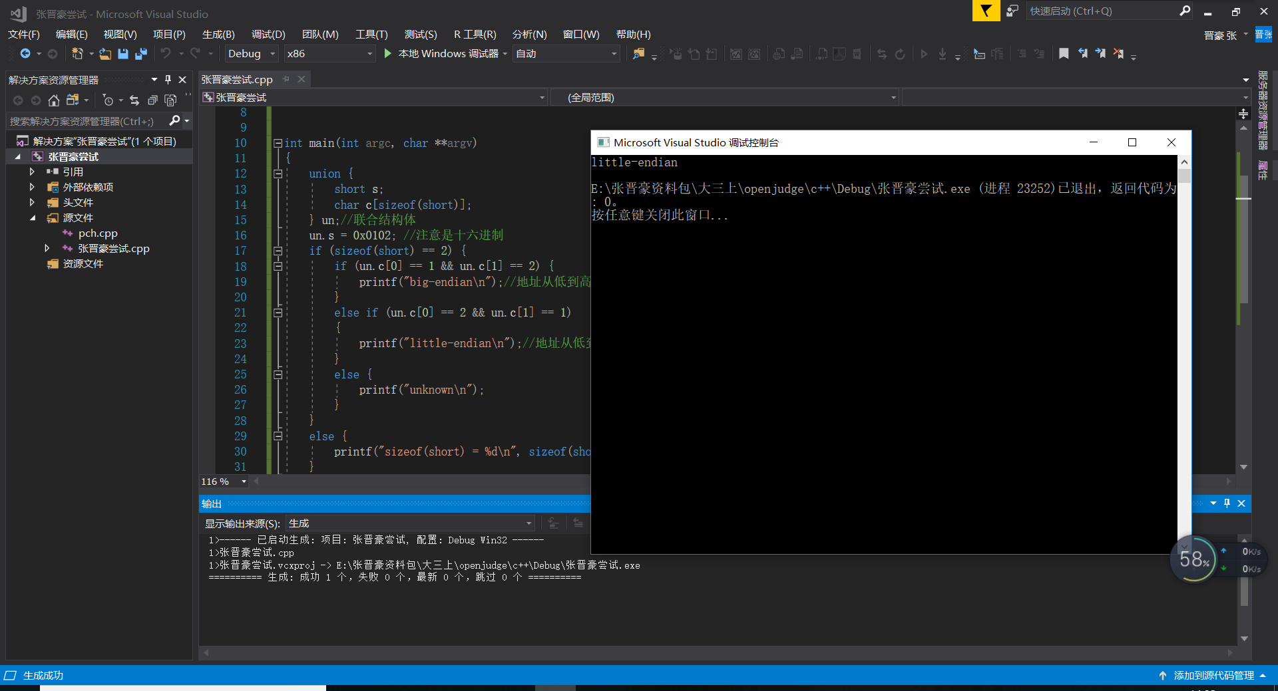Screen dimensions: 1278x691
Task: Click the 晋豪 张 account name
Action: pyautogui.click(x=1220, y=35)
